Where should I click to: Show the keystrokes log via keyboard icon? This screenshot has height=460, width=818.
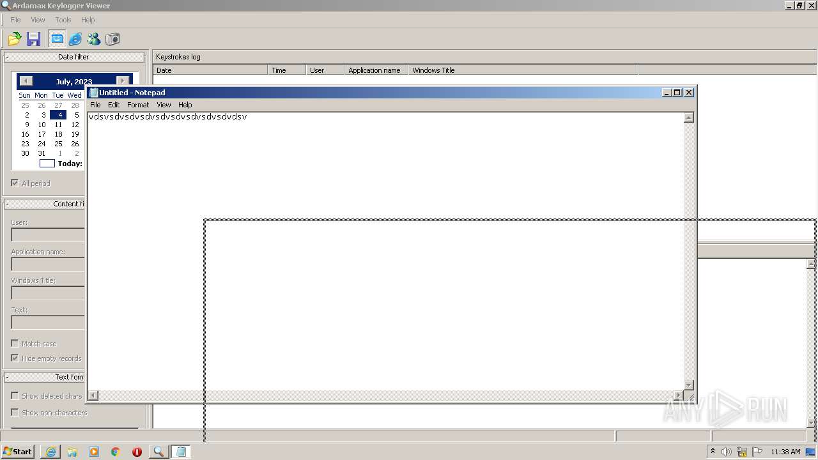coord(57,39)
